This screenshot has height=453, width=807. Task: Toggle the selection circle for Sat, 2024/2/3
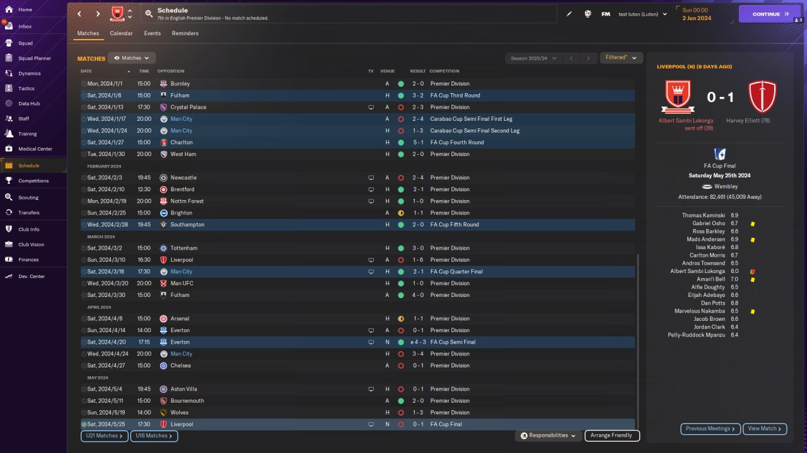(x=84, y=178)
